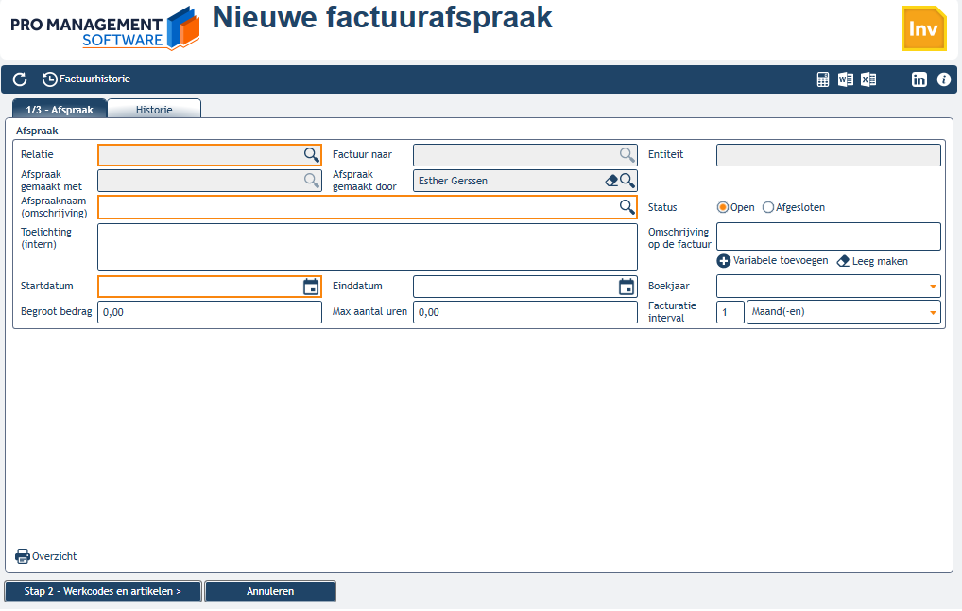Open the Startdatum calendar picker

[x=311, y=287]
